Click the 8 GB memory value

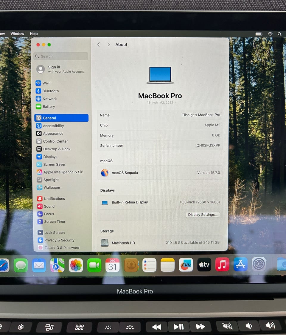(x=216, y=135)
